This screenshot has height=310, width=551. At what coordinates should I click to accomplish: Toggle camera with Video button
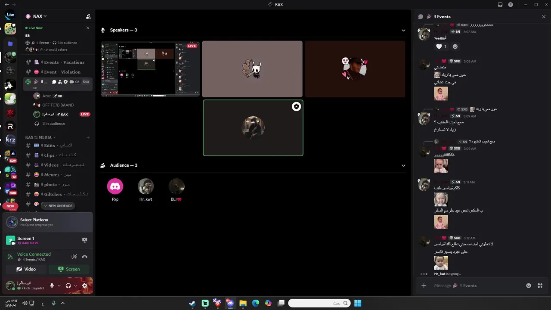click(x=26, y=269)
